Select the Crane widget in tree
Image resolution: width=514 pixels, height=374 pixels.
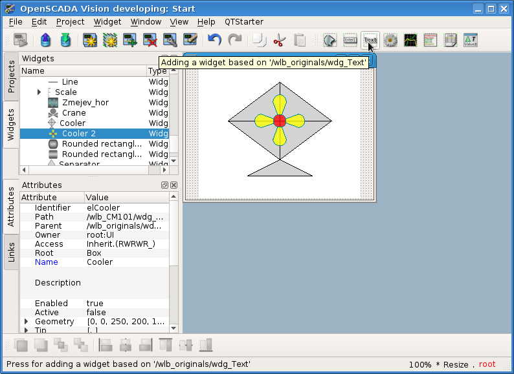(x=74, y=113)
